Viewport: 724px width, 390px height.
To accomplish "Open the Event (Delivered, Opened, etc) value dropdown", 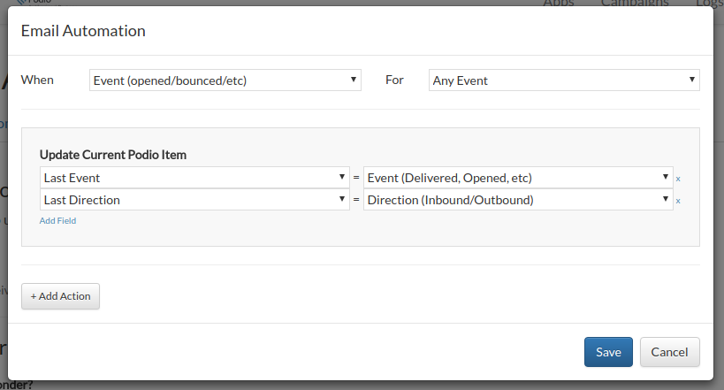I will [x=518, y=178].
